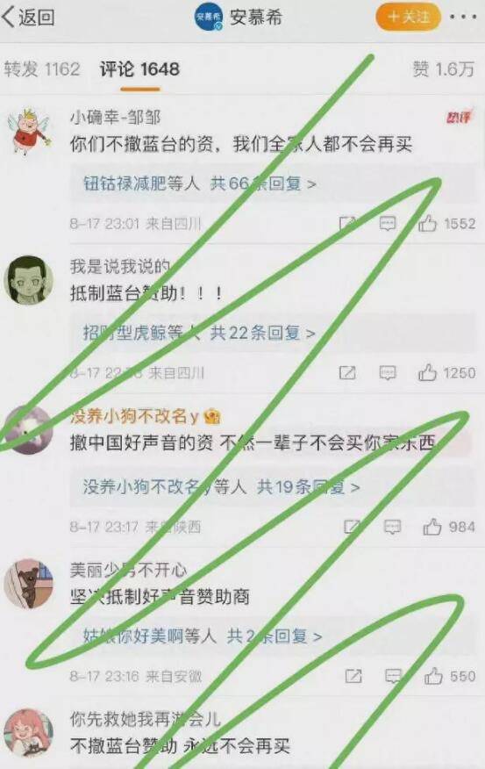Select the 评论 1648 tab
The image size is (485, 769).
(x=139, y=69)
